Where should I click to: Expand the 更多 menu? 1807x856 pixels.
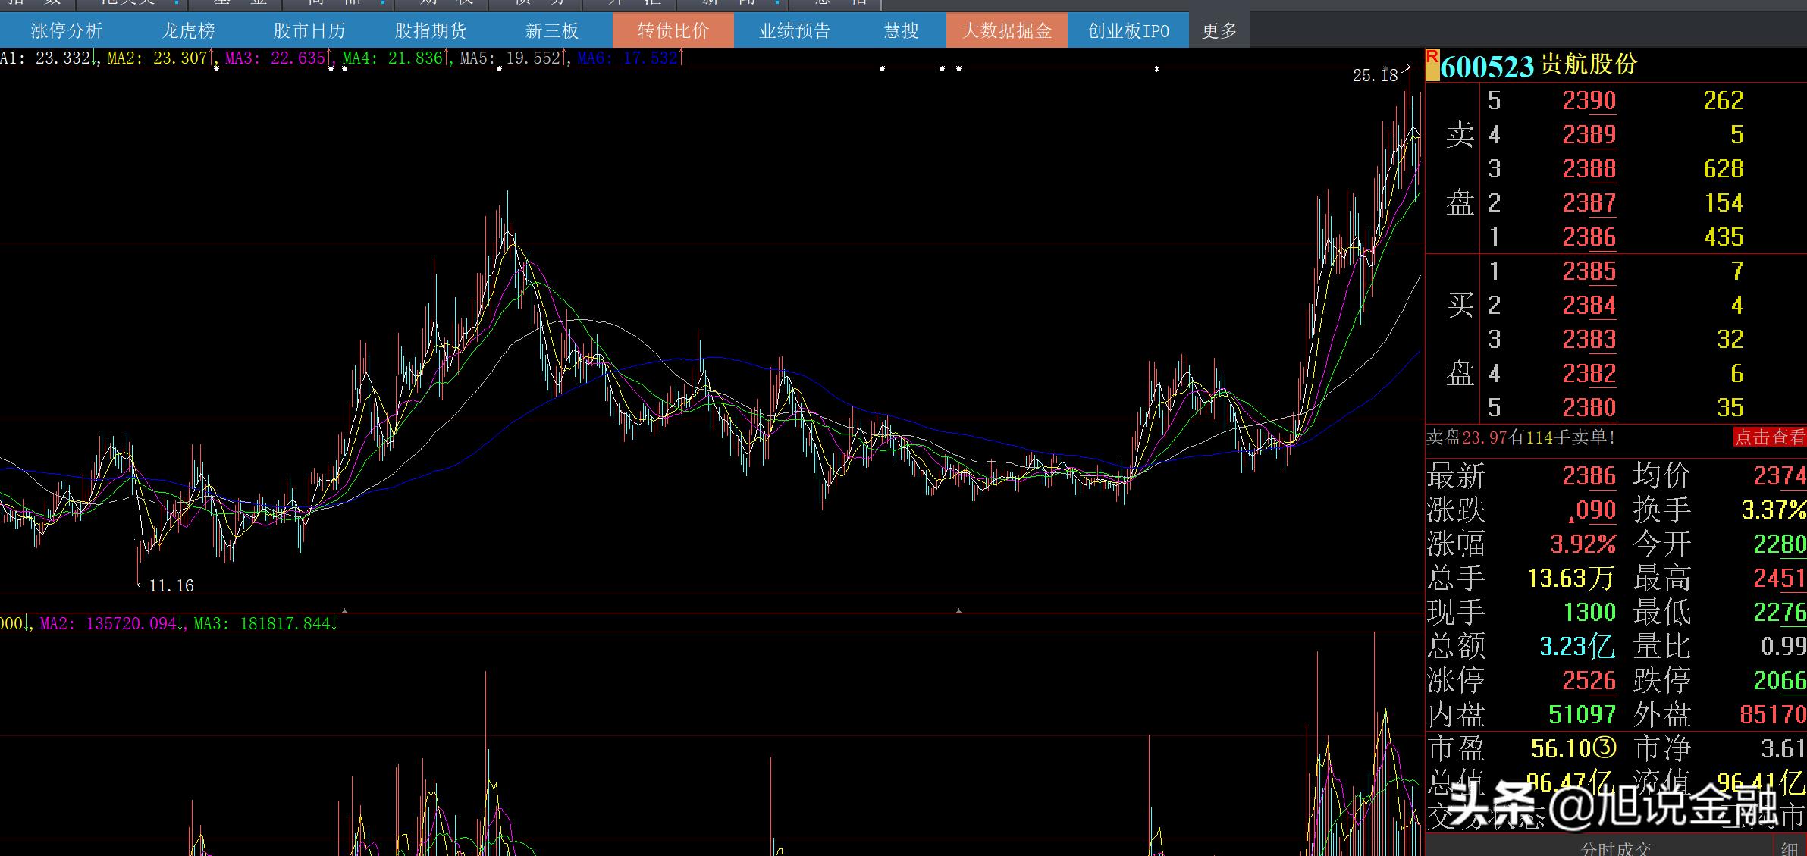(1219, 30)
